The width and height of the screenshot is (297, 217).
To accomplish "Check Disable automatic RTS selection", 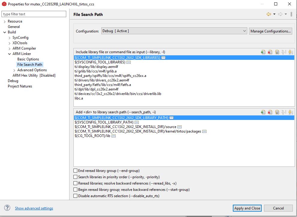I will [76, 196].
